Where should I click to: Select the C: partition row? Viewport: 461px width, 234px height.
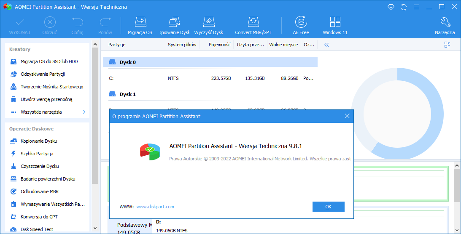click(210, 78)
